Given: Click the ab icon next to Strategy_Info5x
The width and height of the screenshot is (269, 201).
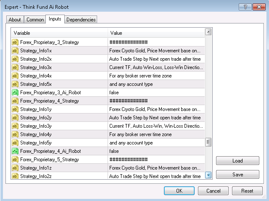Looking at the screenshot, I should click(15, 84).
